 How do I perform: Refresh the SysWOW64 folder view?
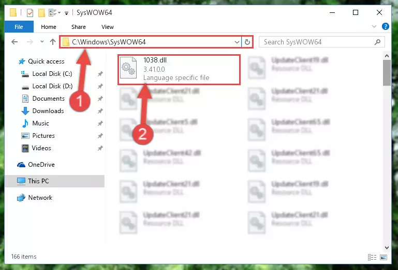pos(247,42)
